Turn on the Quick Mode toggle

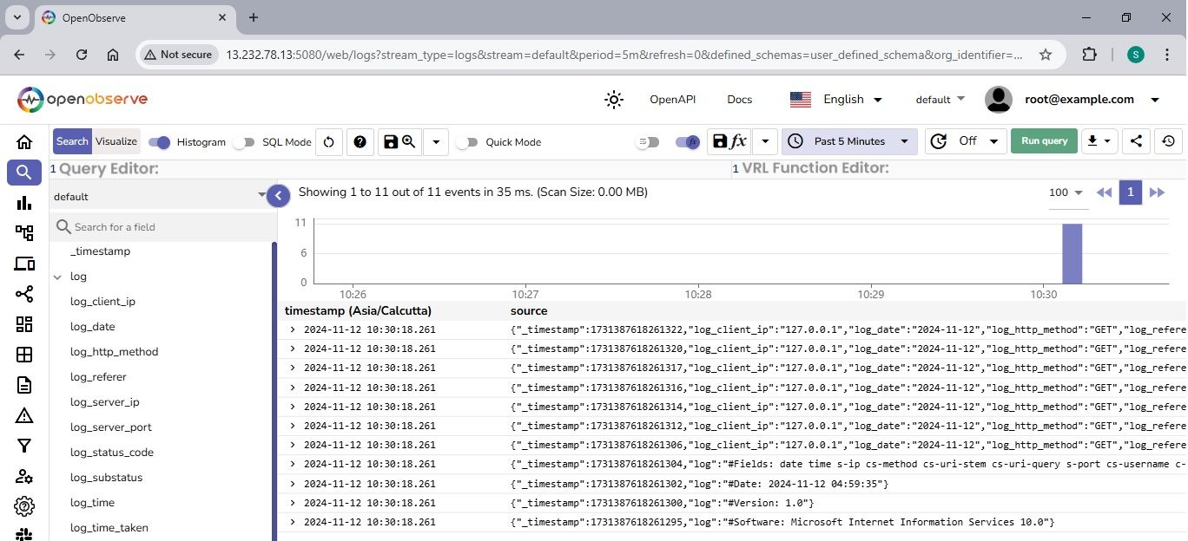467,142
